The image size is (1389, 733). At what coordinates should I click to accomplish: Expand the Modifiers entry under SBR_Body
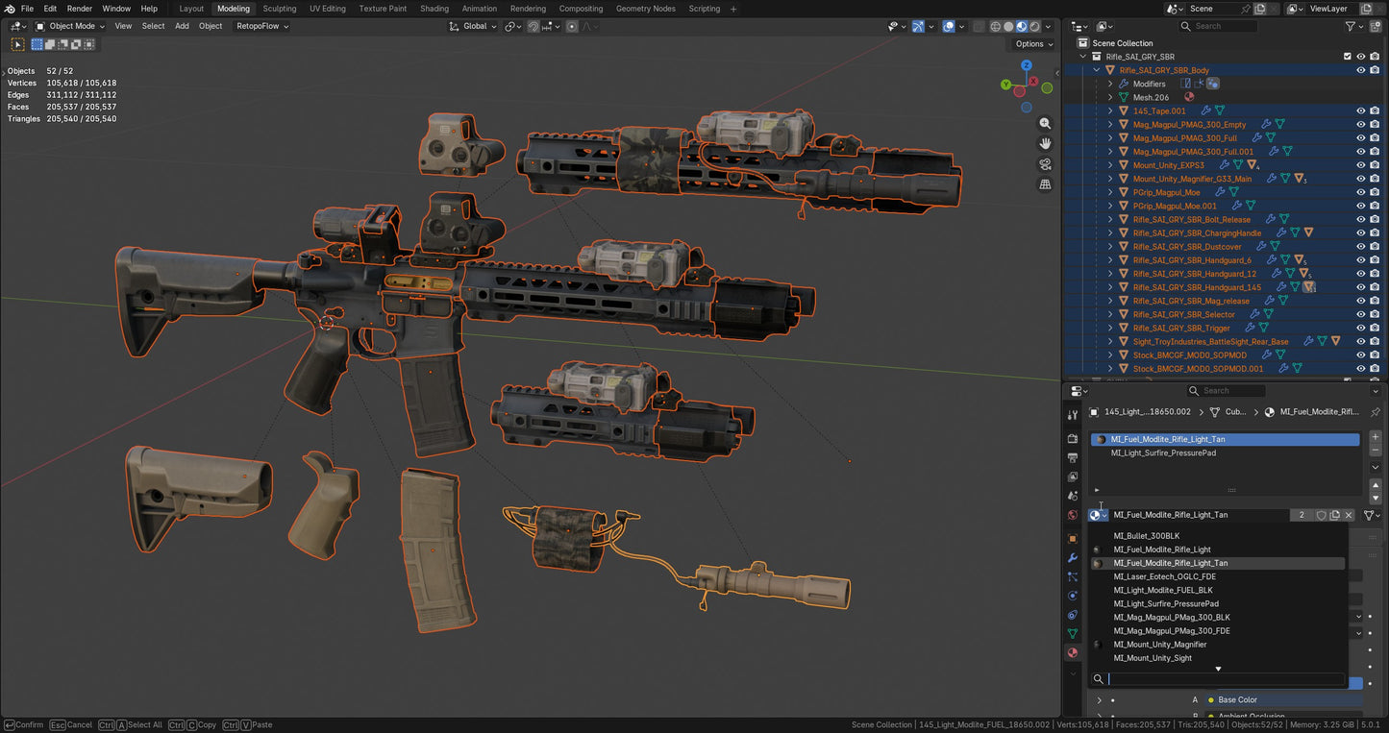[1110, 84]
